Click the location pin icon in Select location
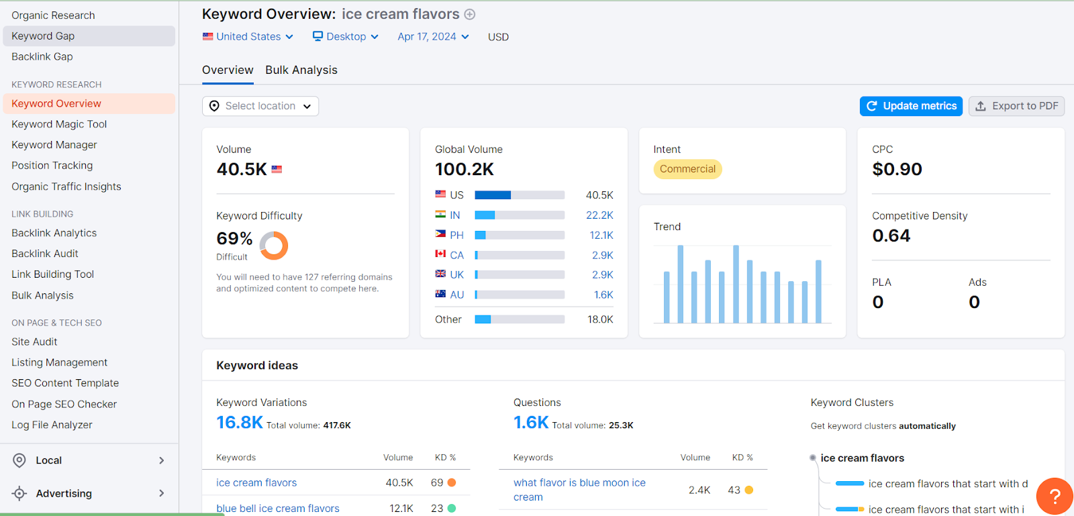The width and height of the screenshot is (1074, 516). [x=214, y=106]
